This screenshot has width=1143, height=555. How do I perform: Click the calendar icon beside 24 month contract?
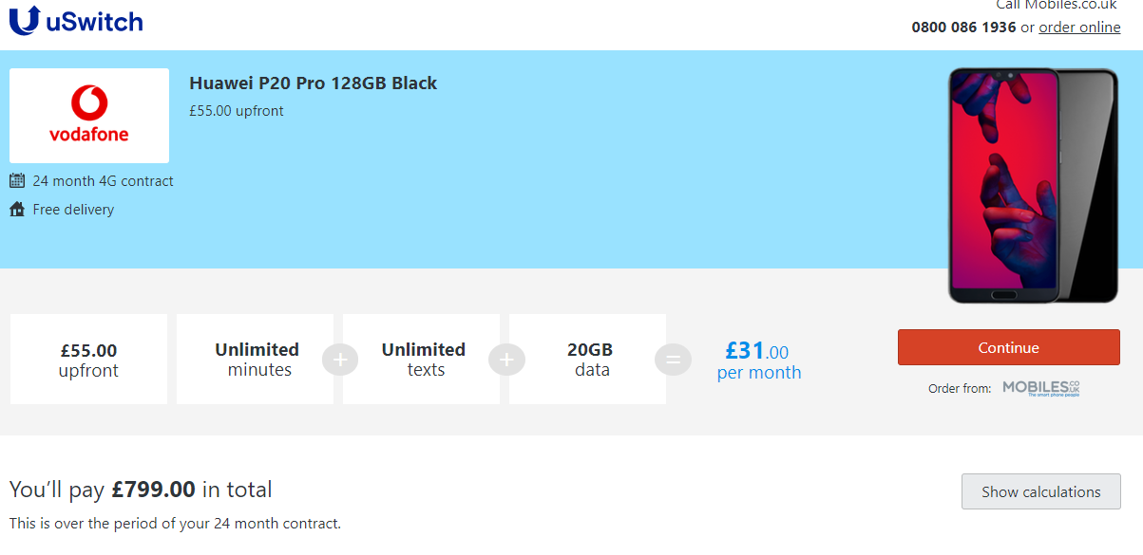(x=17, y=180)
